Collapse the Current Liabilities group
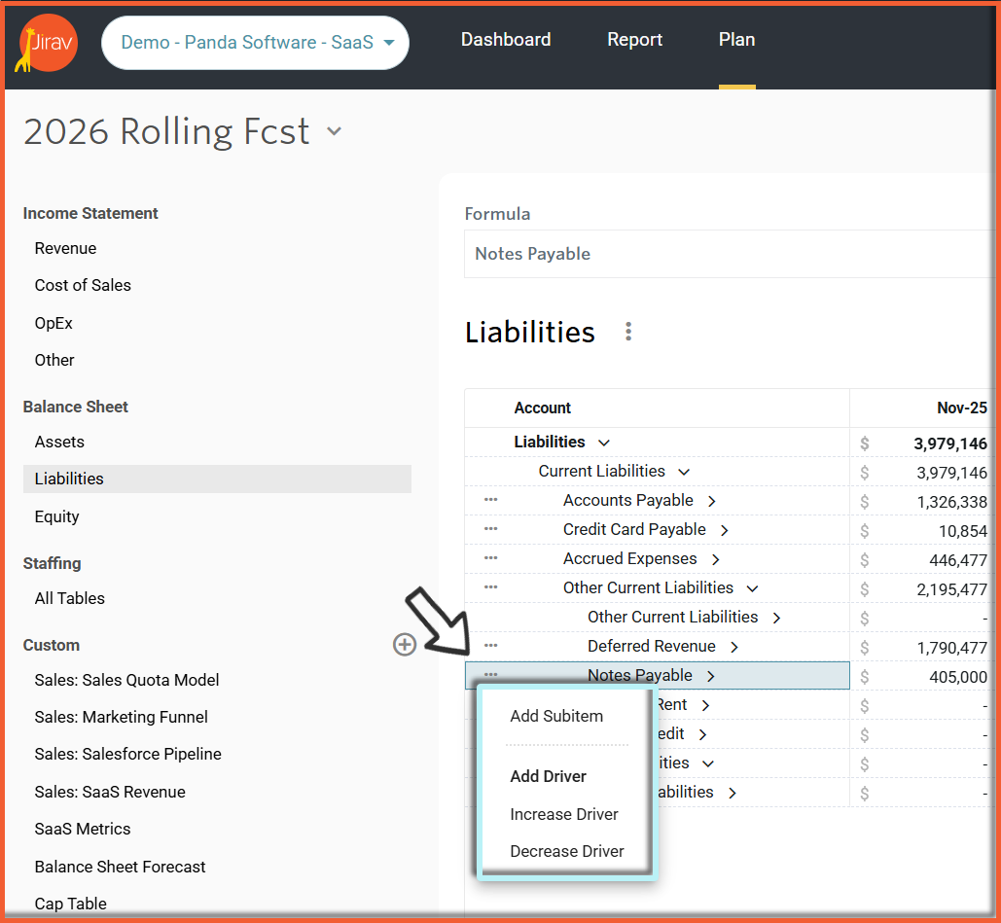Image resolution: width=1001 pixels, height=923 pixels. (684, 472)
